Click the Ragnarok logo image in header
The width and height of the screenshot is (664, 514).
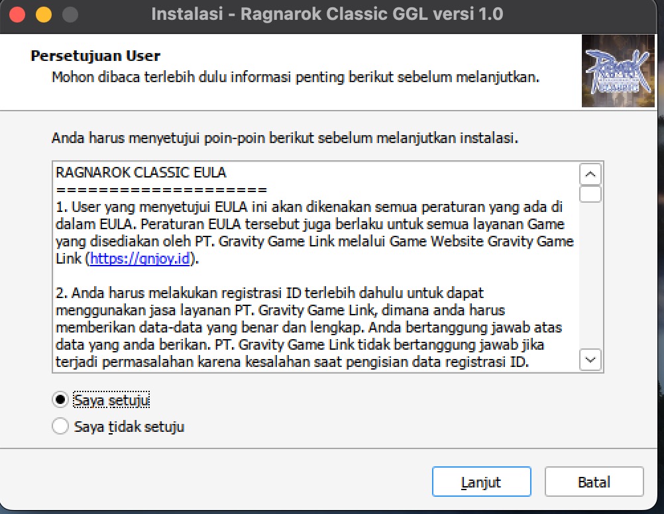coord(618,71)
